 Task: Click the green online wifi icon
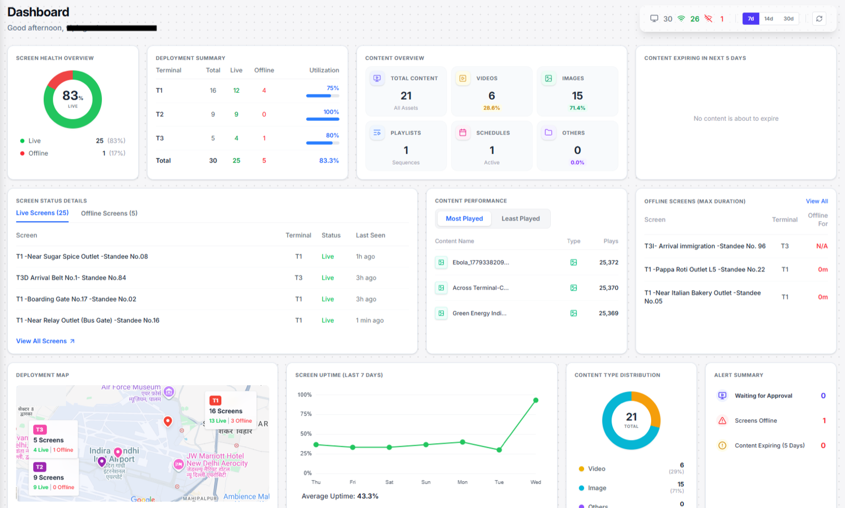pyautogui.click(x=681, y=18)
